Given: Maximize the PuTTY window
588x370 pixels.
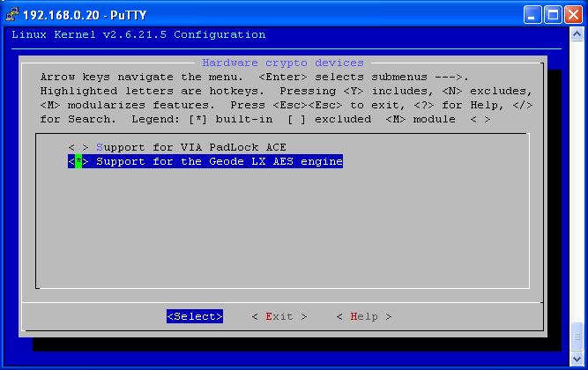Looking at the screenshot, I should click(x=553, y=15).
